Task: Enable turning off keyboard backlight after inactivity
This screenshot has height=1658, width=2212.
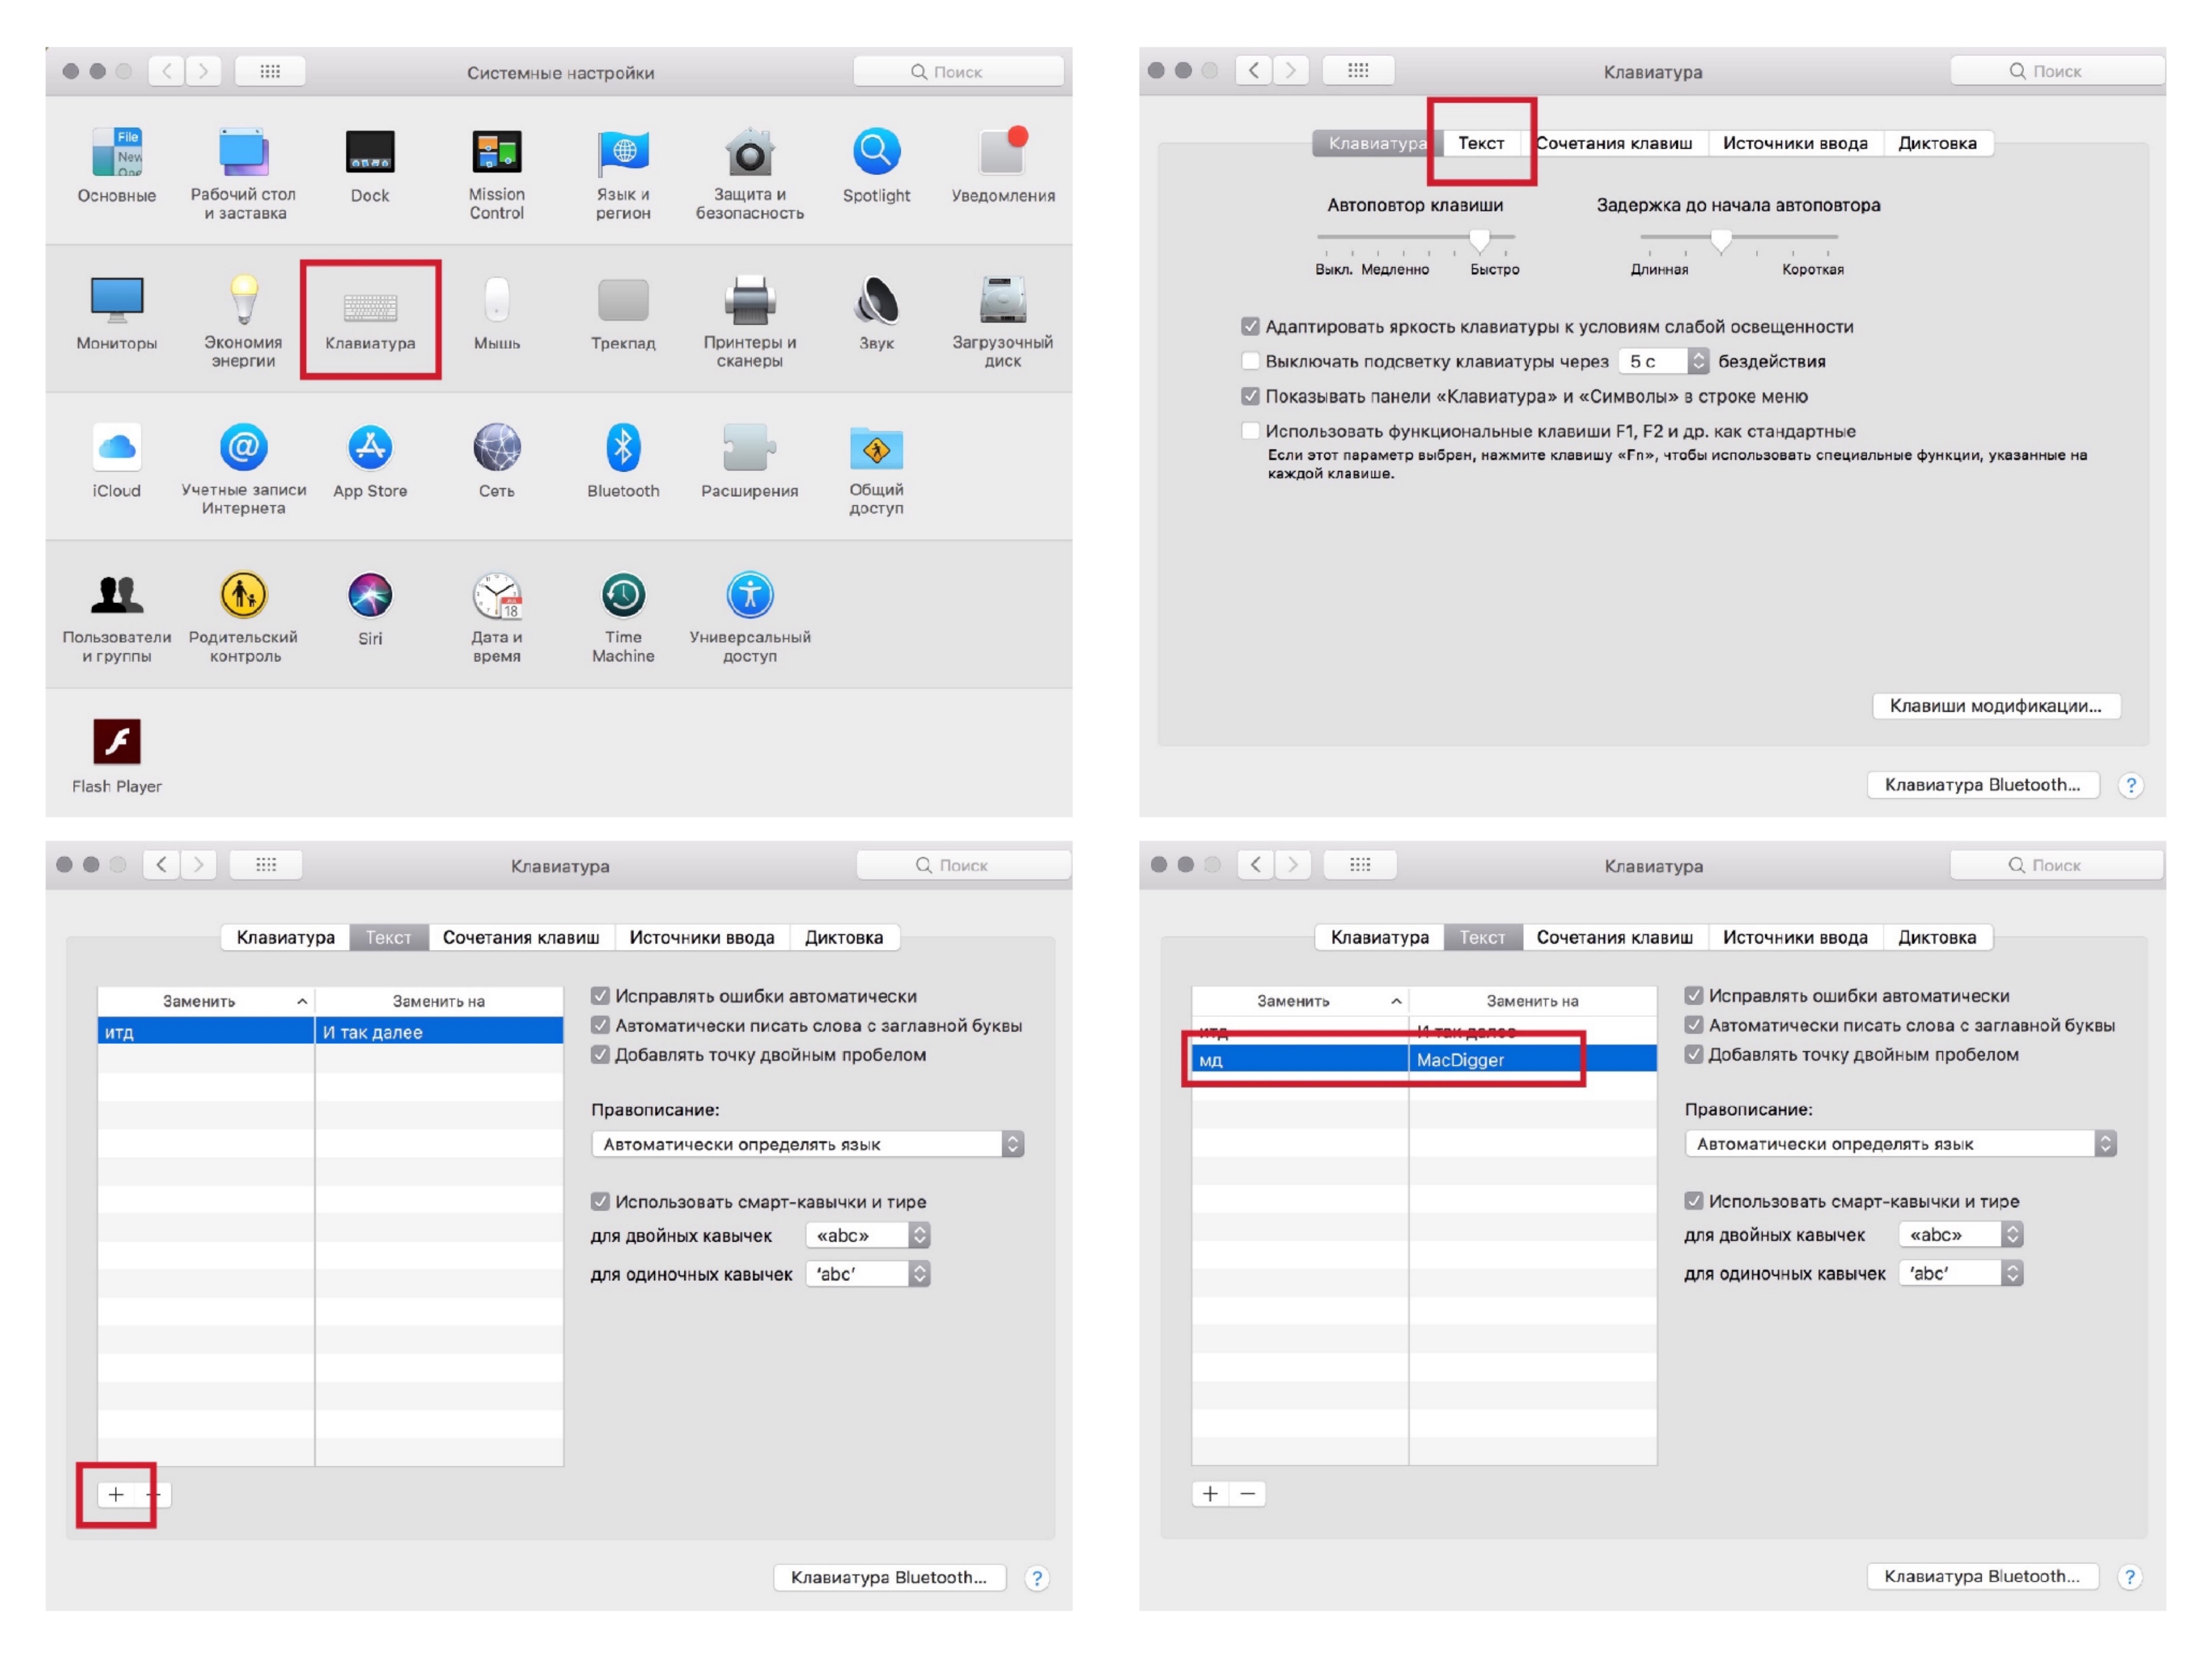Action: pos(1250,361)
